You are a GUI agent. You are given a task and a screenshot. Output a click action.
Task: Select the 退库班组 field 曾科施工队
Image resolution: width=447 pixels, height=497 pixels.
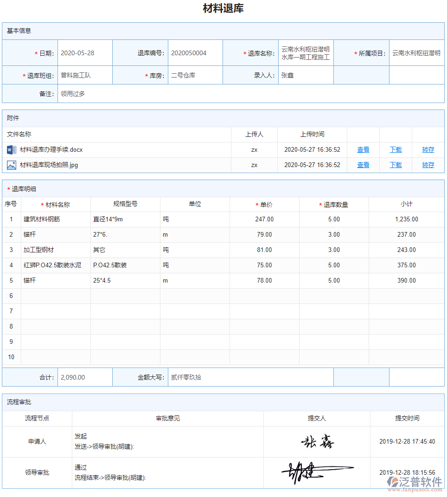coord(85,75)
